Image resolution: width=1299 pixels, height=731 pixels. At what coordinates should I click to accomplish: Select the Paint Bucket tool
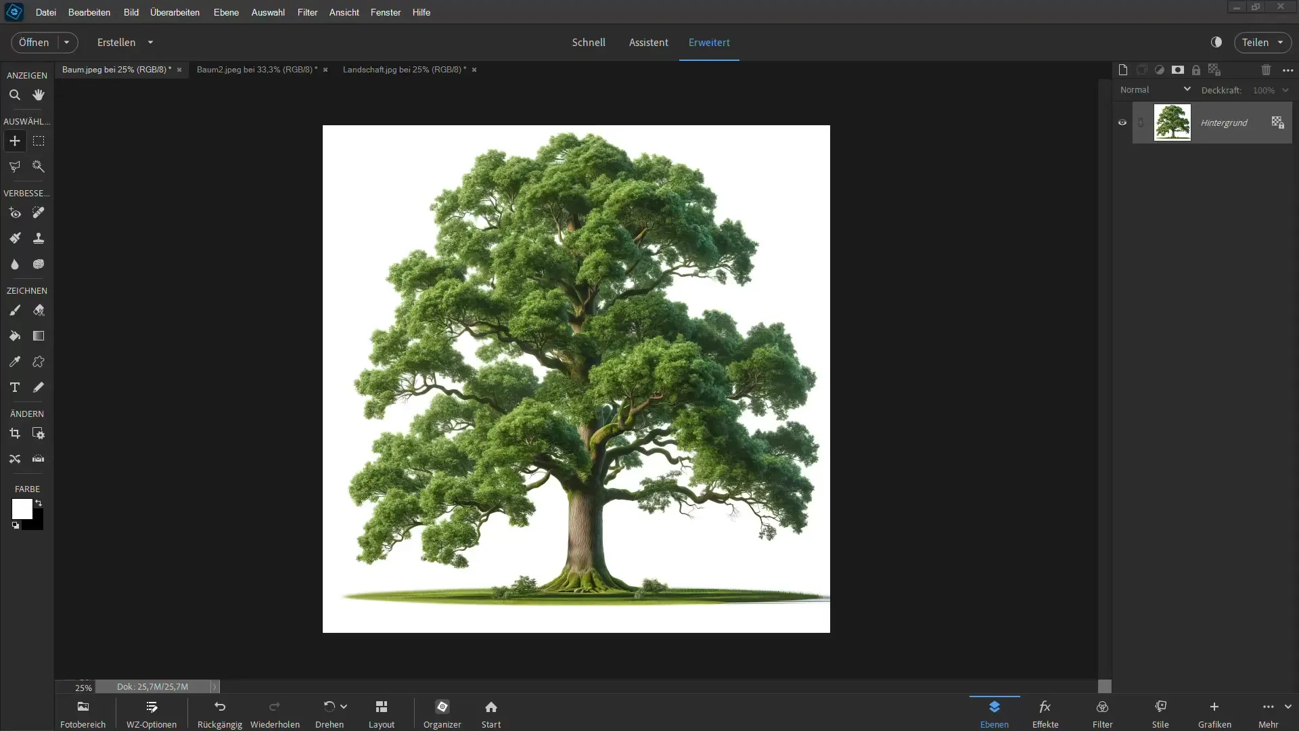14,336
